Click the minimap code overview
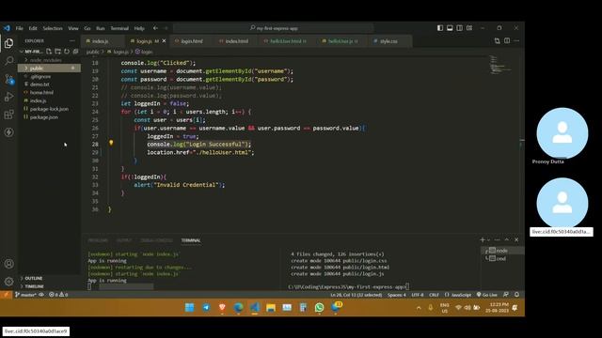The height and width of the screenshot is (338, 602). (x=500, y=65)
